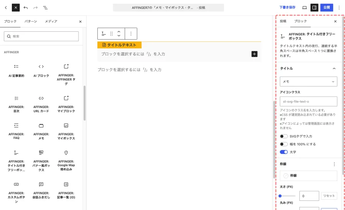Open the top-right editor options menu
Viewport: 345px width, 210px height.
pos(339,8)
